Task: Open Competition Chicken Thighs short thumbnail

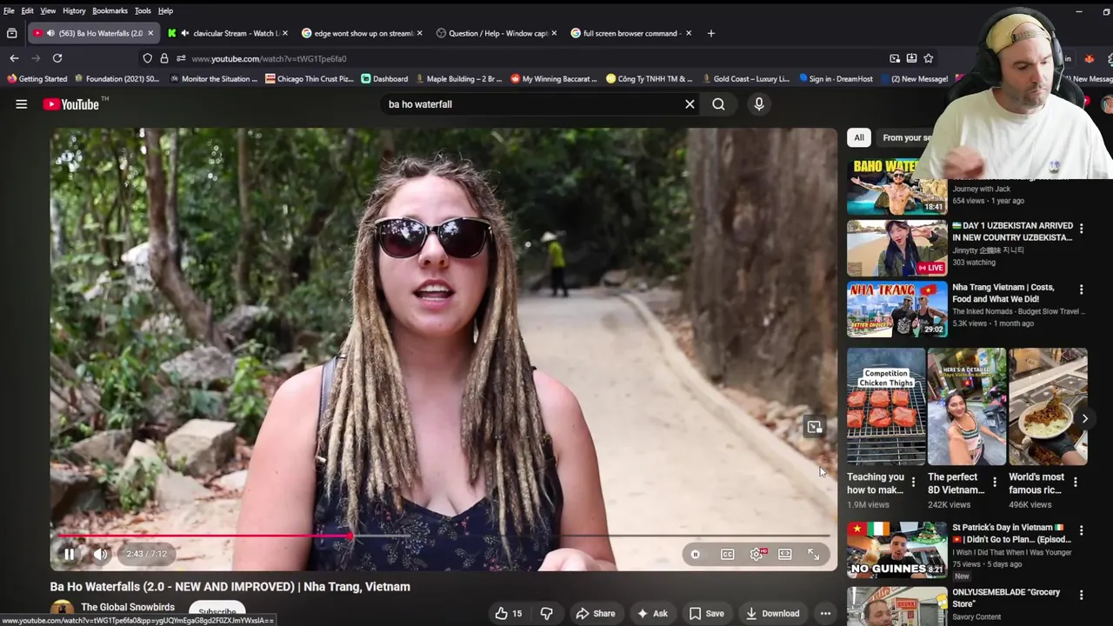Action: click(886, 407)
